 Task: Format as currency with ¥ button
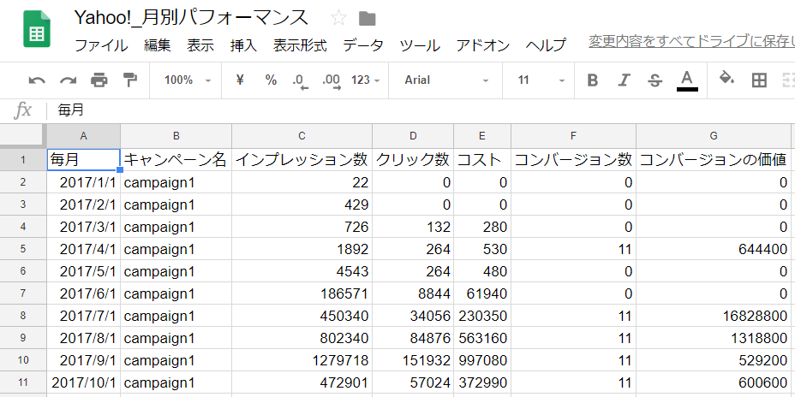click(x=241, y=80)
